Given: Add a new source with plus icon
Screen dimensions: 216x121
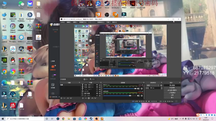Looking at the screenshot, I should click(x=83, y=98).
